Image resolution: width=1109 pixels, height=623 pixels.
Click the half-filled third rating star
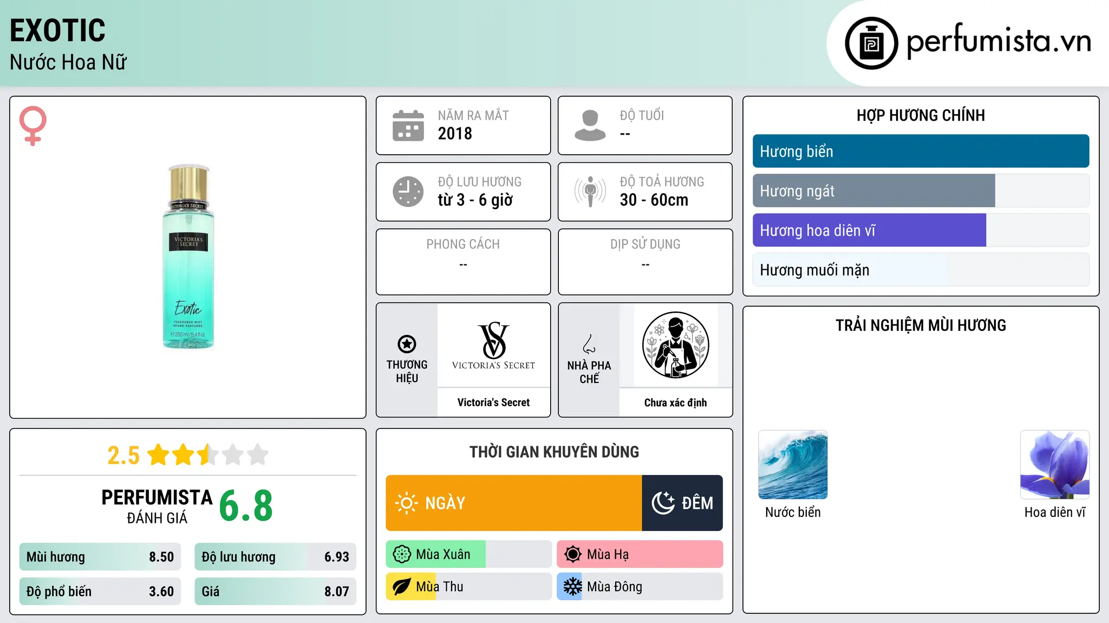(x=208, y=455)
